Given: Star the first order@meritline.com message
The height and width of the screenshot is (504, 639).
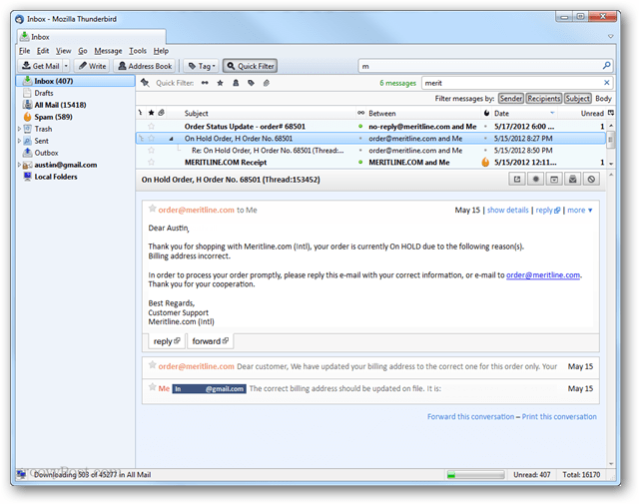Looking at the screenshot, I should tap(153, 209).
